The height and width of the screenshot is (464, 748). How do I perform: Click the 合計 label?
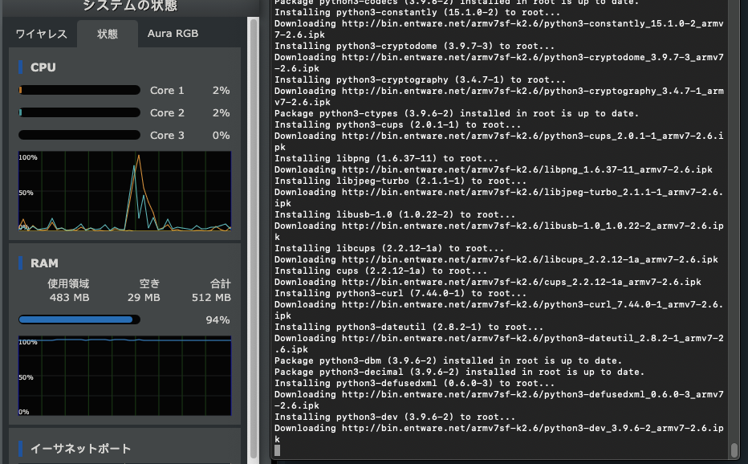coord(221,283)
